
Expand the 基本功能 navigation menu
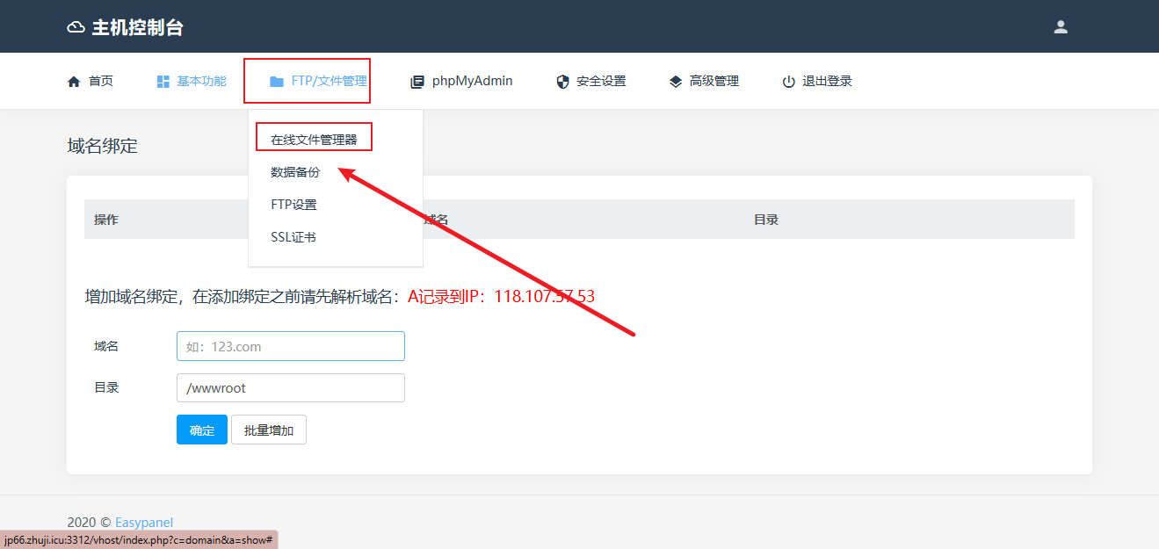point(201,81)
